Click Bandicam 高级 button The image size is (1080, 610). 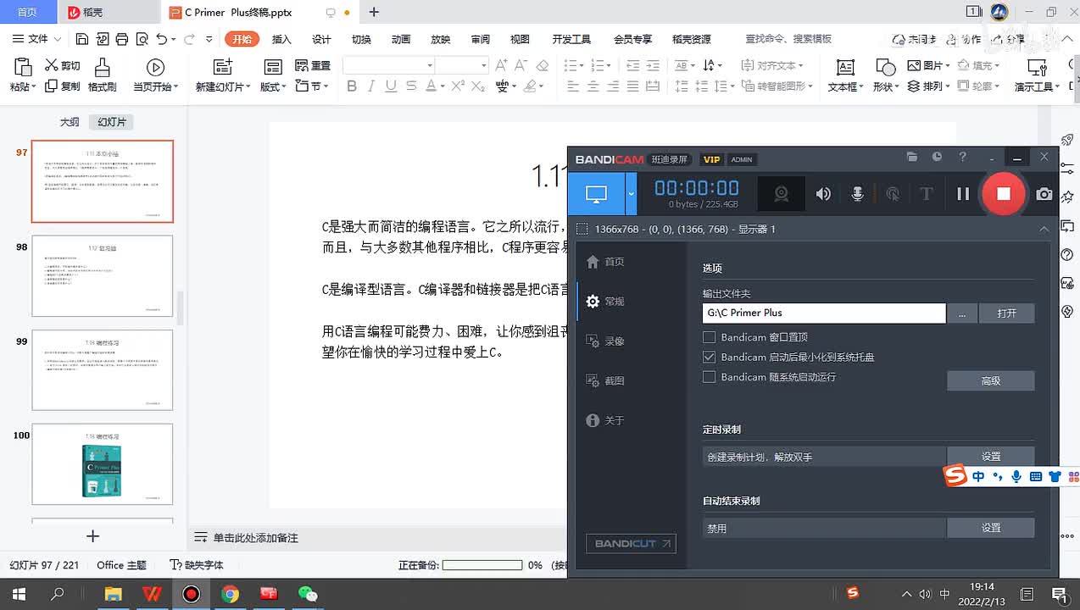990,381
